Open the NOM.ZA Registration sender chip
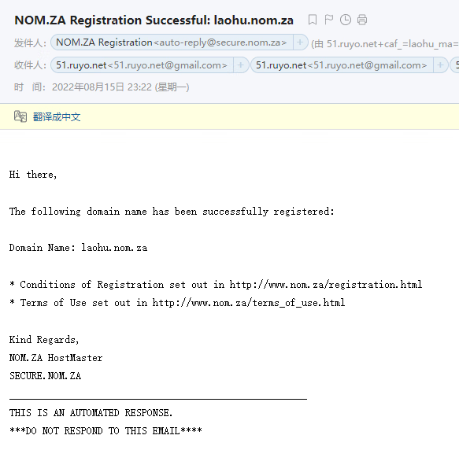Image resolution: width=459 pixels, height=450 pixels. click(x=172, y=42)
